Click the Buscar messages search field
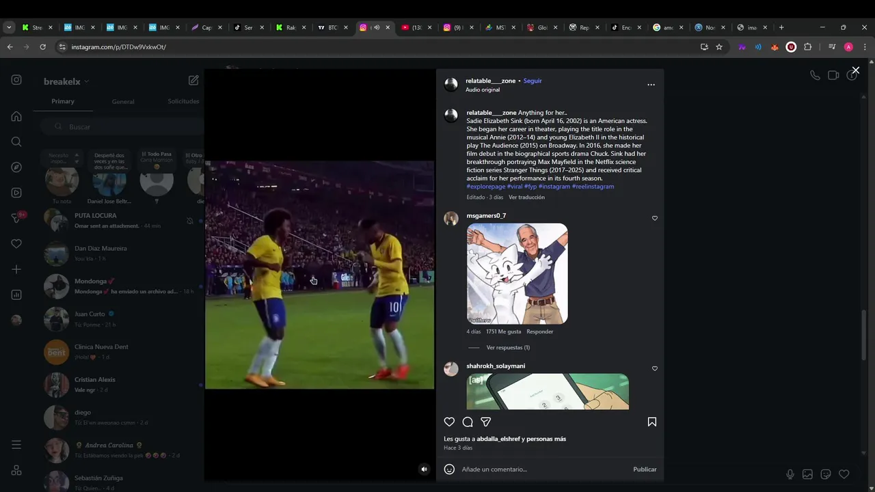Image resolution: width=875 pixels, height=492 pixels. (x=122, y=126)
